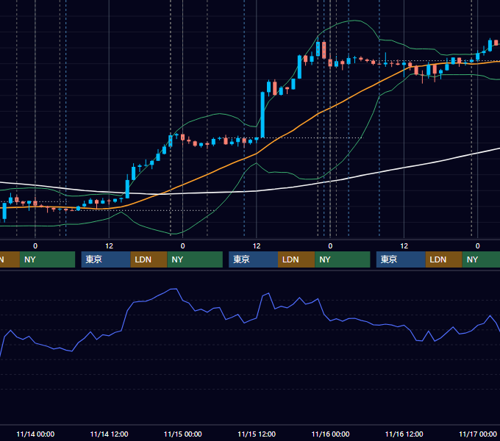Click the '12' hour label above 11/16 12:00
This screenshot has height=441, width=500.
[x=404, y=246]
